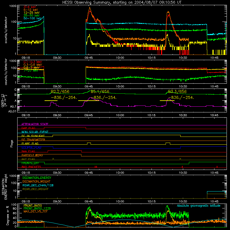Click the B5.1/656 flare annotation

coord(100,91)
